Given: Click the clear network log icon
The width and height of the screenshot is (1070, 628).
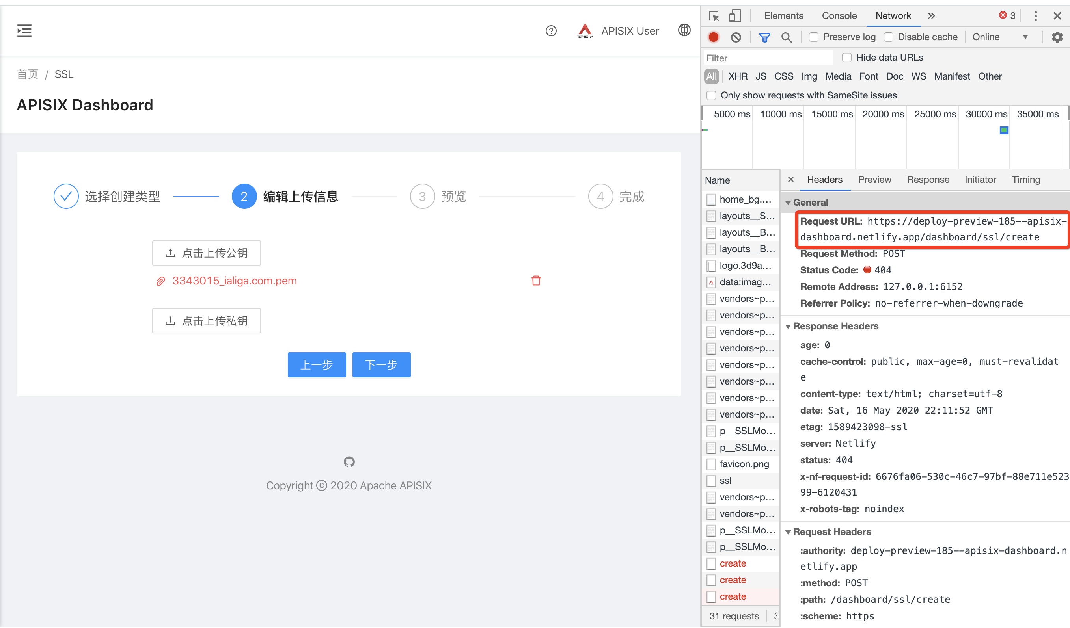Looking at the screenshot, I should pyautogui.click(x=736, y=37).
